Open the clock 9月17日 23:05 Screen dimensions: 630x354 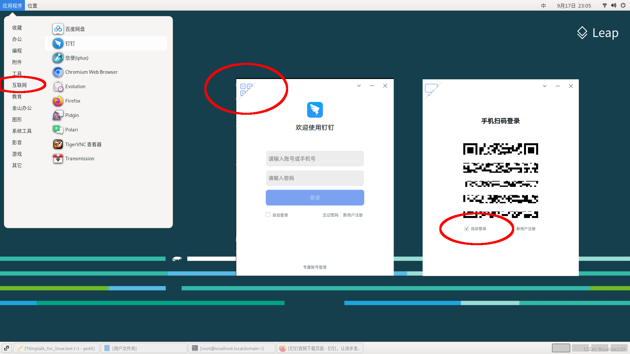click(574, 6)
